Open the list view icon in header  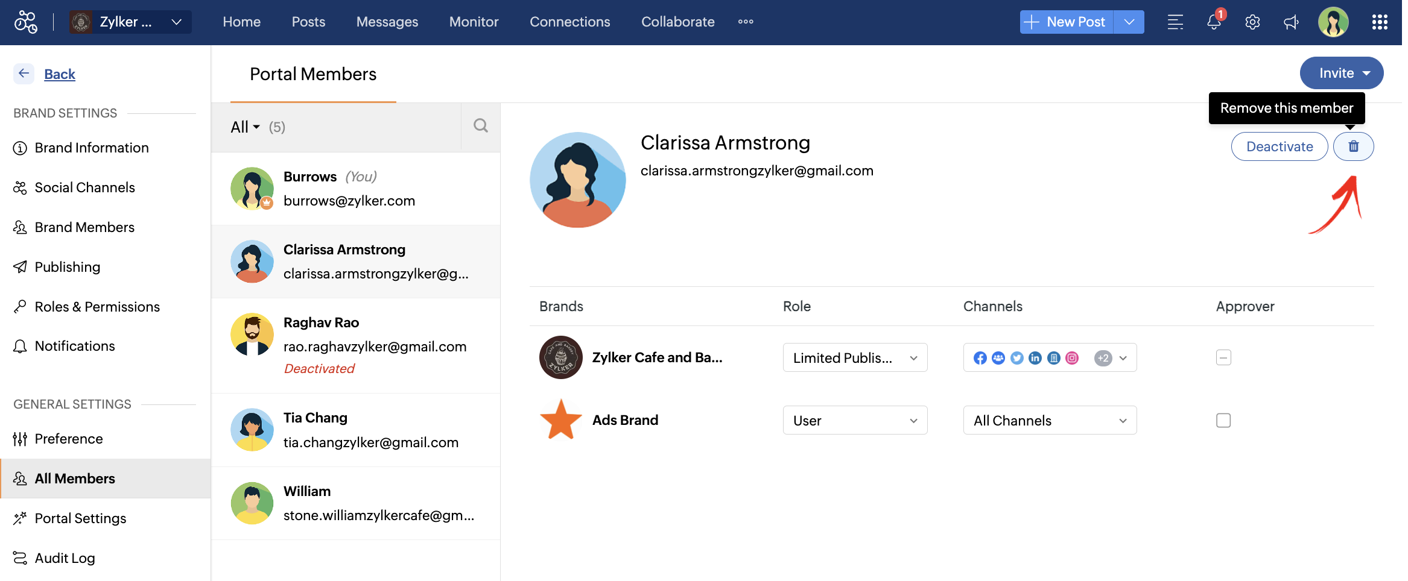[1175, 22]
